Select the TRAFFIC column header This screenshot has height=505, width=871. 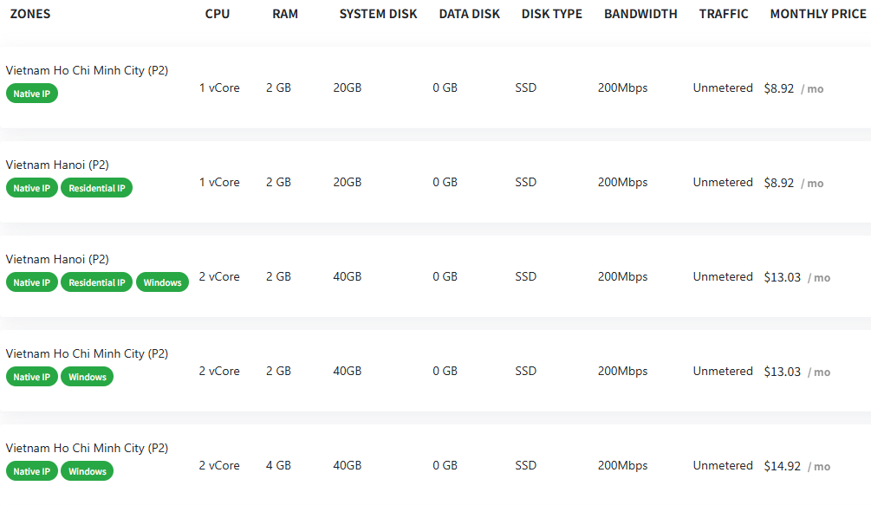click(x=724, y=14)
